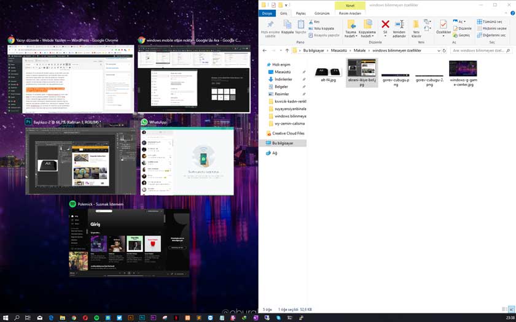516x322 pixels.
Task: Click Düzenle in the Aç group
Action: pyautogui.click(x=462, y=28)
